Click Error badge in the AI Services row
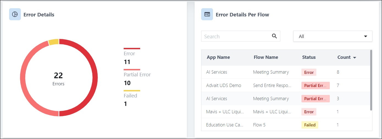 [309, 72]
